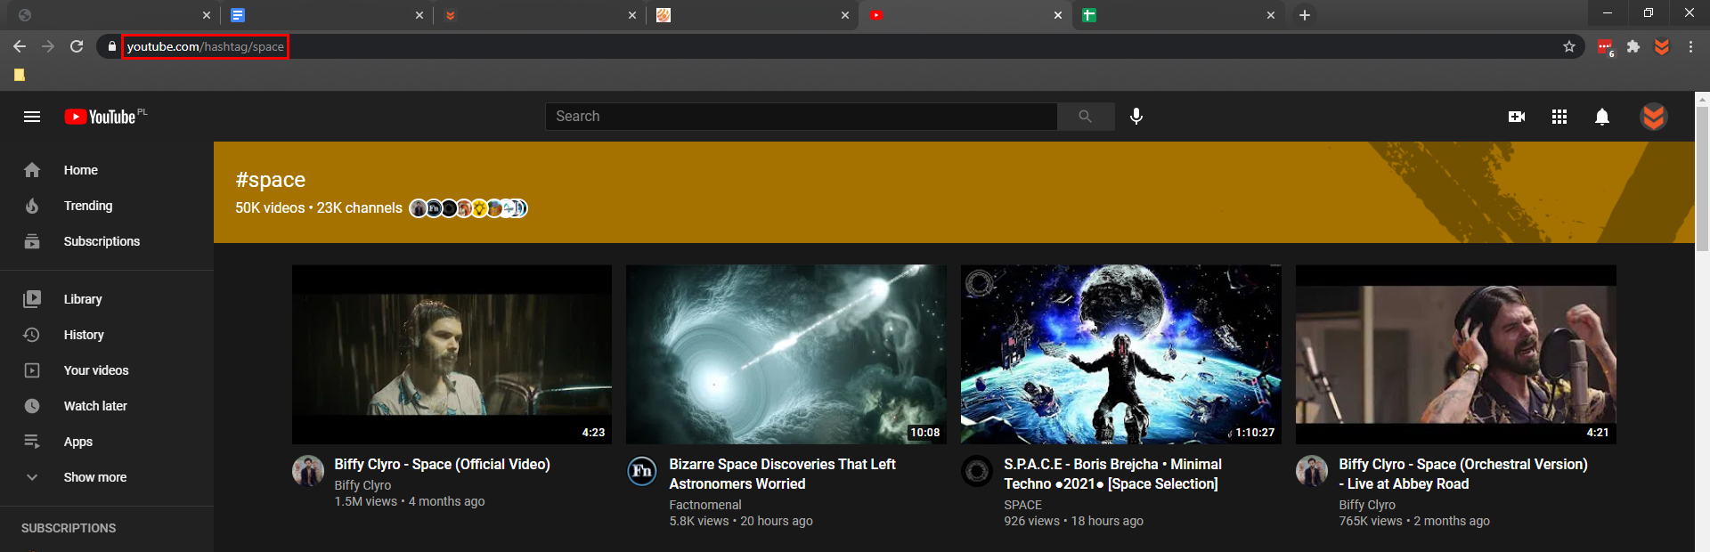1710x552 pixels.
Task: Open SPACE channel name link
Action: [1023, 505]
